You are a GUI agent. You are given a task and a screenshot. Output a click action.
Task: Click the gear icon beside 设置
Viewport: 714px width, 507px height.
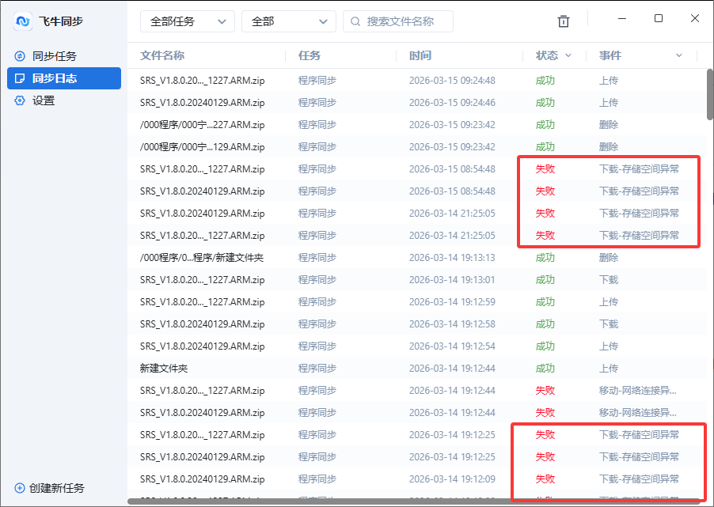coord(18,100)
